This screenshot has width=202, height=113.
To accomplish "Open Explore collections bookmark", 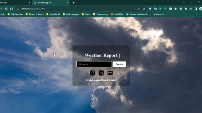I will (x=137, y=14).
